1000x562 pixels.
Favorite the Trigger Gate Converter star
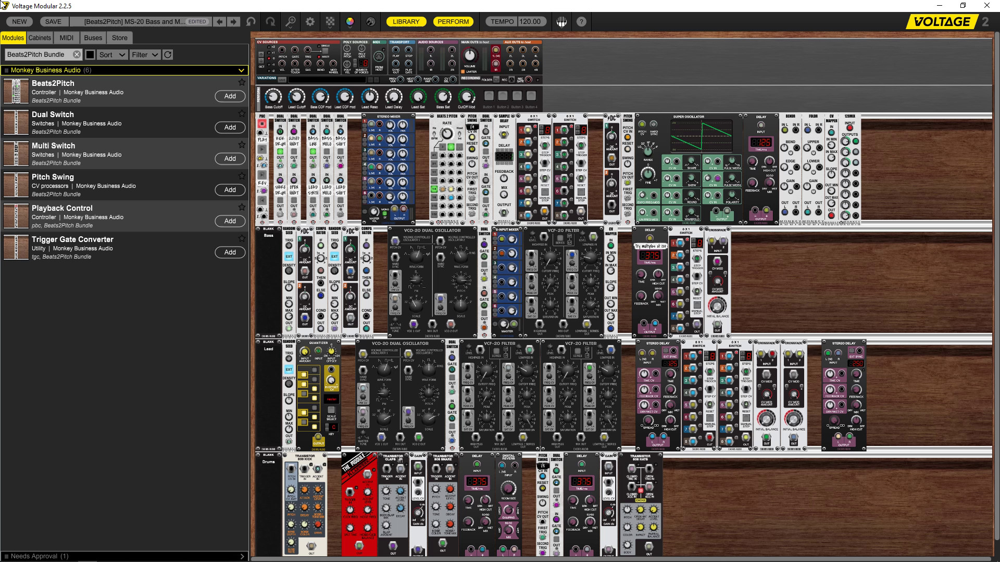242,238
